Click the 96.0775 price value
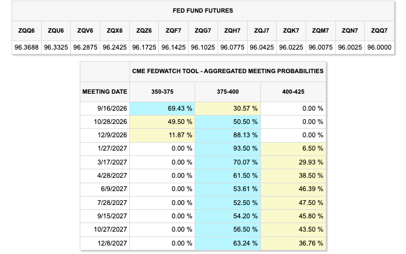Viewport: 406px width, 254px height. [x=233, y=47]
